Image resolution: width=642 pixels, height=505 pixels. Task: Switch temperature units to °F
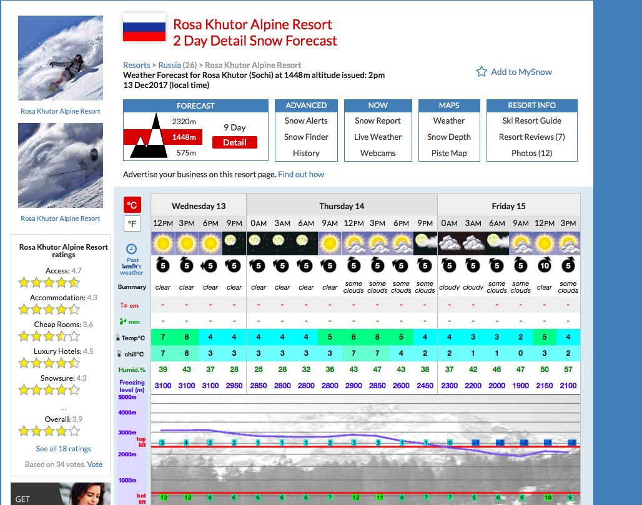pyautogui.click(x=132, y=223)
